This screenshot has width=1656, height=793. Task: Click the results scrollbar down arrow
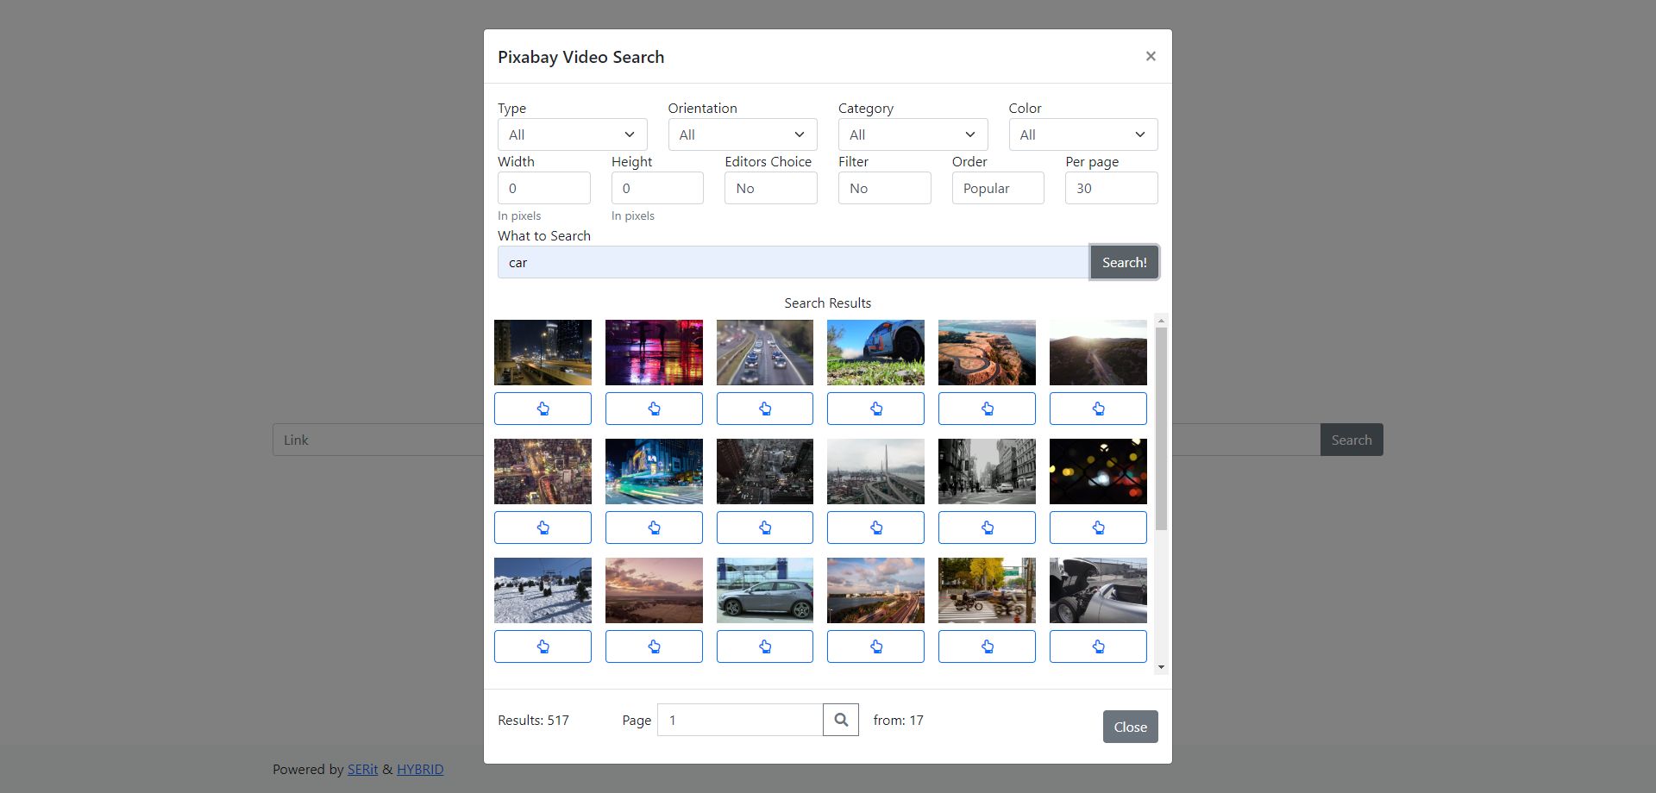(x=1161, y=667)
